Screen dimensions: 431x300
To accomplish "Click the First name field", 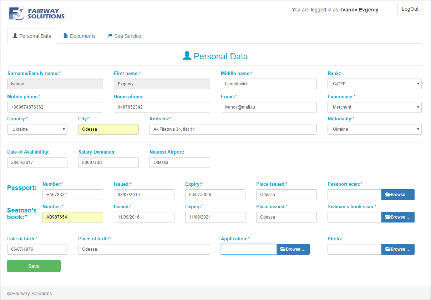I will click(x=162, y=84).
